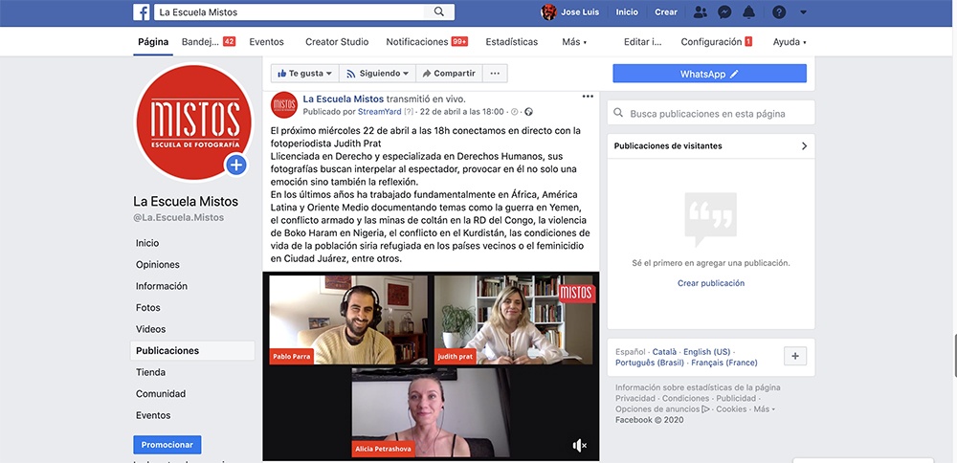
Task: Click Información sobre estadísticas de la página
Action: tap(698, 387)
